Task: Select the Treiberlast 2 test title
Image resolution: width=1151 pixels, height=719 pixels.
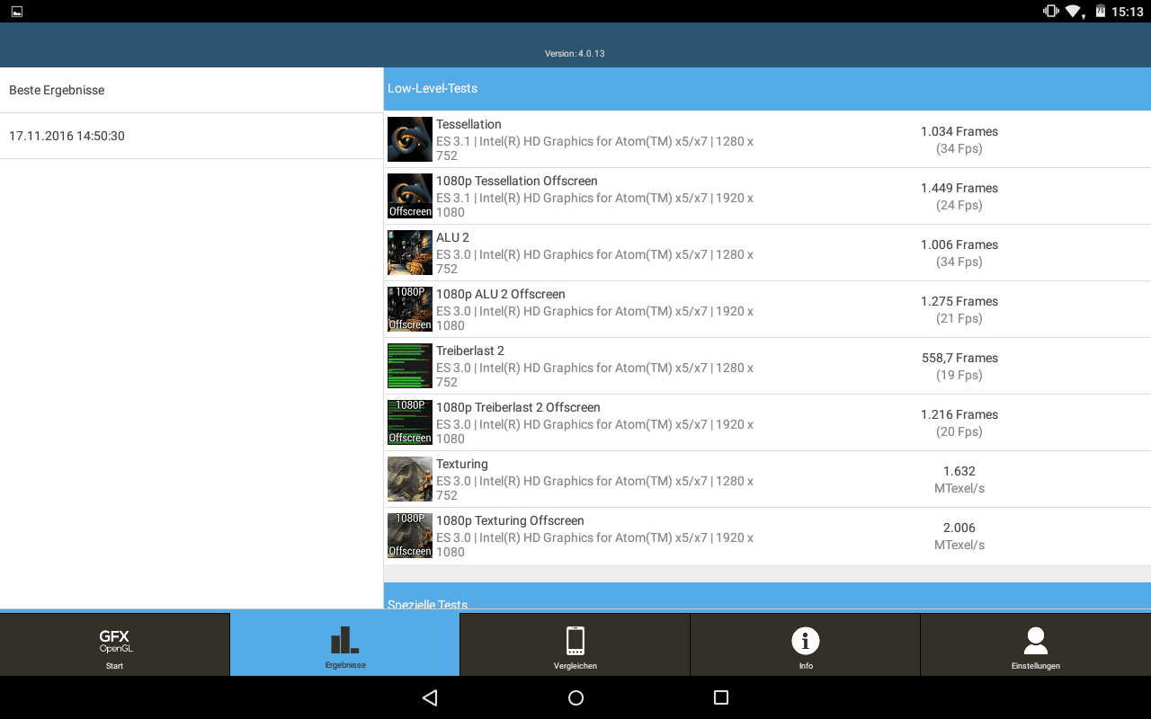Action: 470,351
